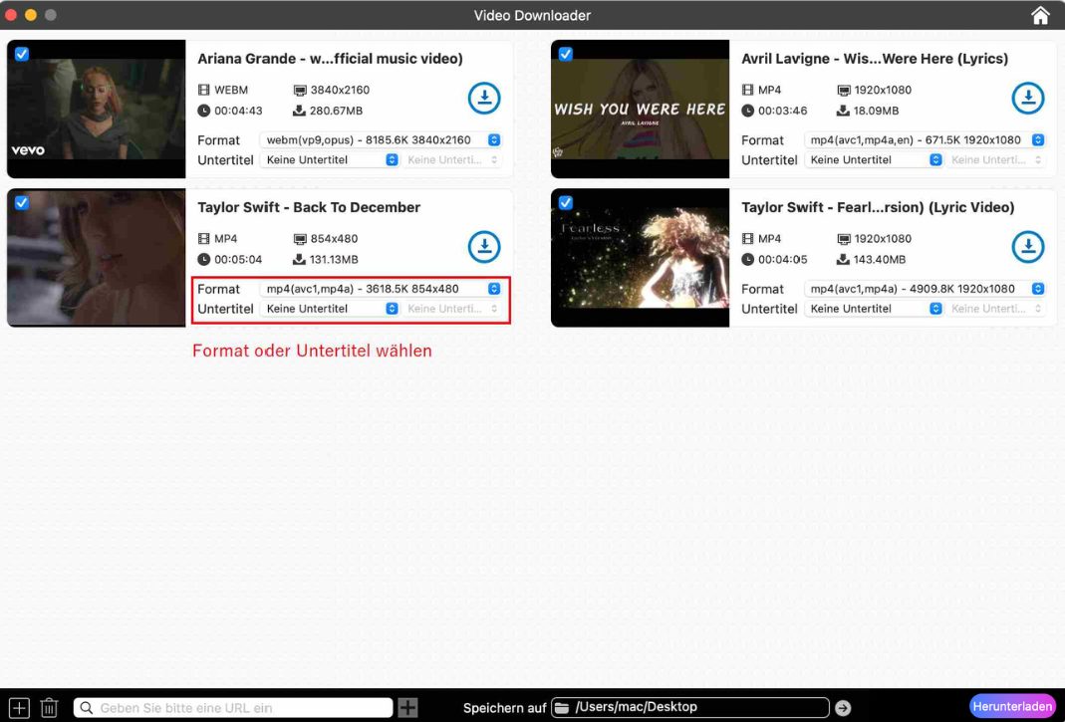Clear the list using the trash icon
1065x722 pixels.
tap(48, 706)
